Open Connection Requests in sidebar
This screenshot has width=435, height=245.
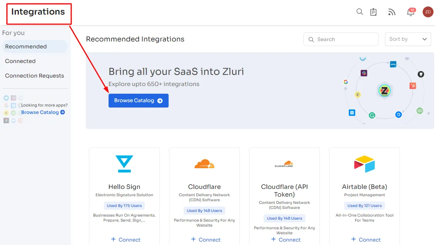point(34,76)
